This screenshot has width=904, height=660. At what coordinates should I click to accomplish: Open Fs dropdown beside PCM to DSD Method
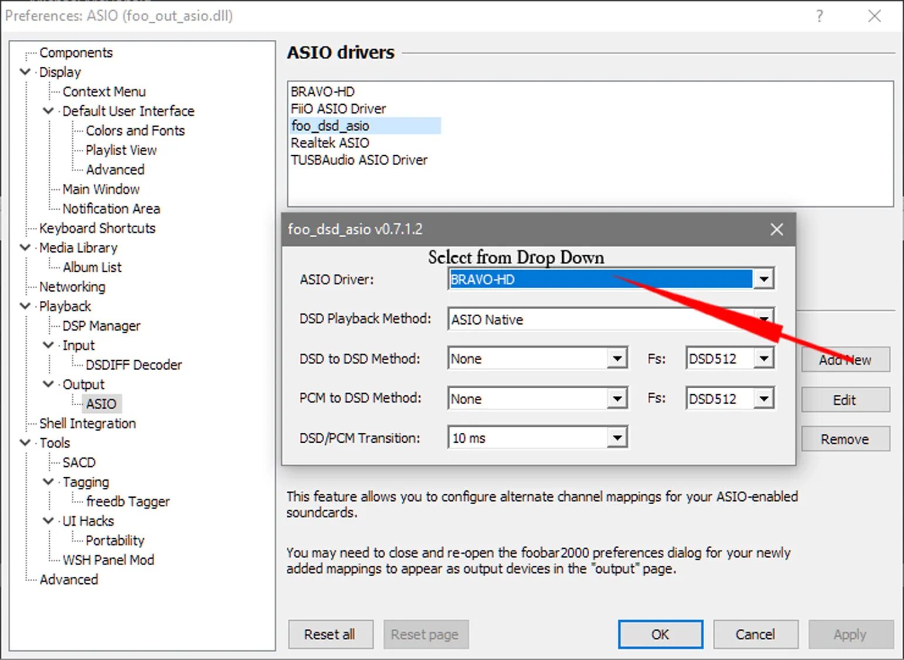[x=763, y=399]
